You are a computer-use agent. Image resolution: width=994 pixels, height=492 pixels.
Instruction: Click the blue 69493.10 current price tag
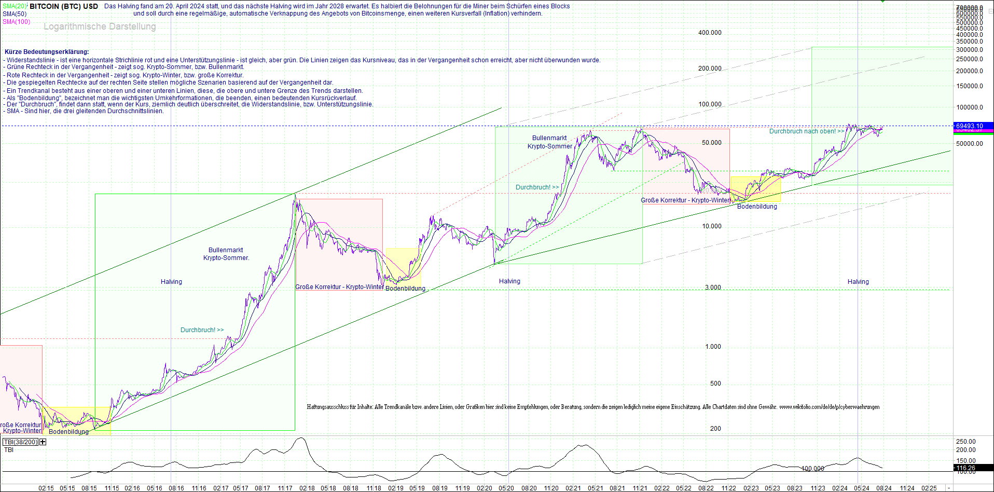973,126
